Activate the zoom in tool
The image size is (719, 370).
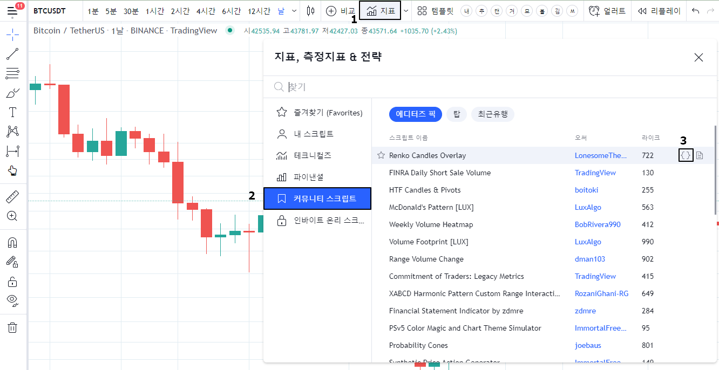click(x=12, y=216)
